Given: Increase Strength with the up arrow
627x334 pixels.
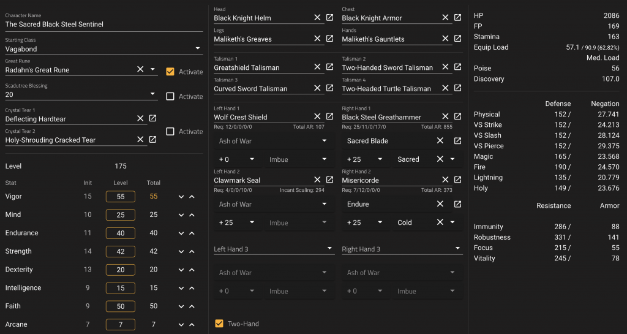Looking at the screenshot, I should tap(192, 251).
